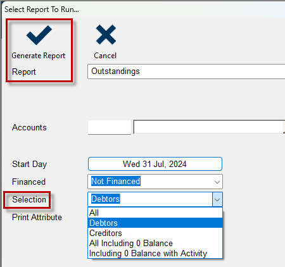The width and height of the screenshot is (285, 267).
Task: Open the Start Day date picker
Action: click(155, 164)
